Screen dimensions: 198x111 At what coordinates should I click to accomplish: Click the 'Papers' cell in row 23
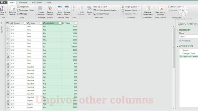(x=34, y=101)
